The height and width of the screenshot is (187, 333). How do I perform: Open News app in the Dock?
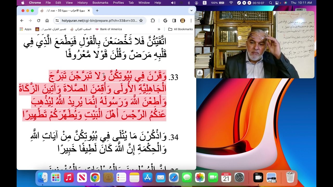point(82,178)
